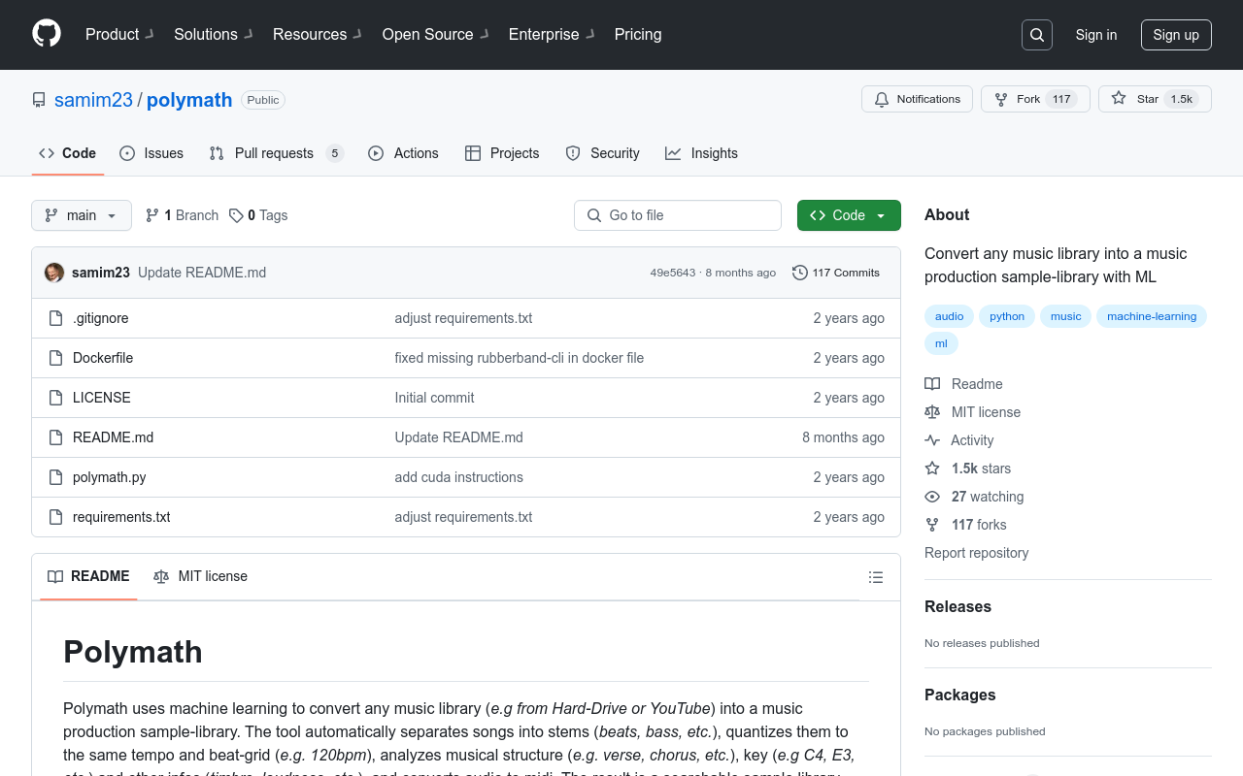
Task: Click the commit history clock icon
Action: (x=800, y=273)
